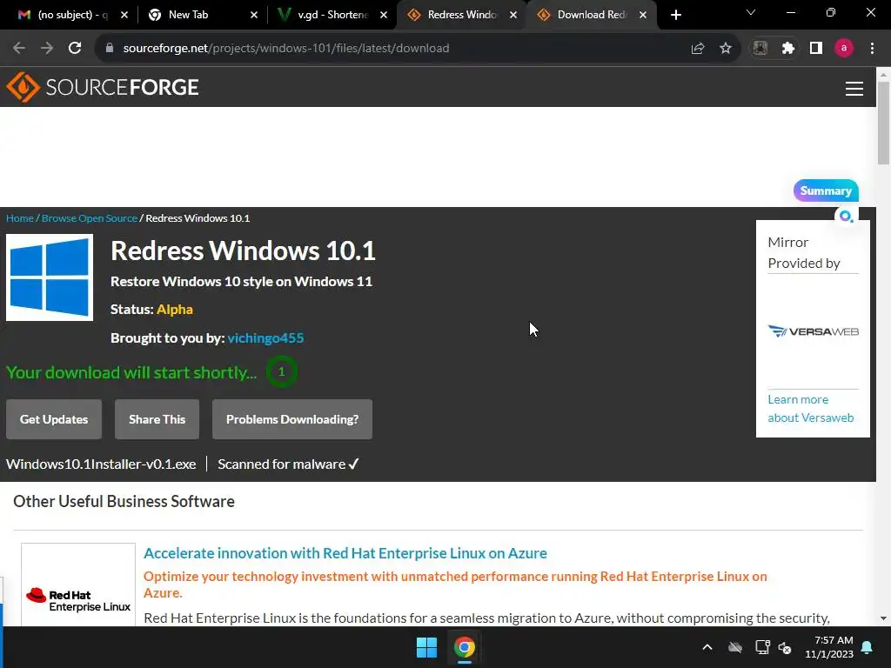Screen dimensions: 891x668
Task: Open the Chrome profile avatar menu
Action: click(844, 49)
